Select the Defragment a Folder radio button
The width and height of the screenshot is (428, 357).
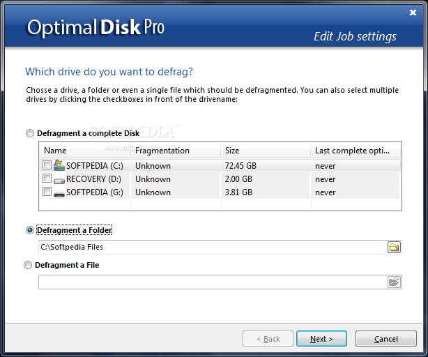(x=30, y=230)
